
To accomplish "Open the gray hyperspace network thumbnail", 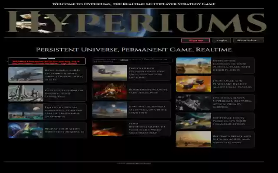I will (193, 103).
